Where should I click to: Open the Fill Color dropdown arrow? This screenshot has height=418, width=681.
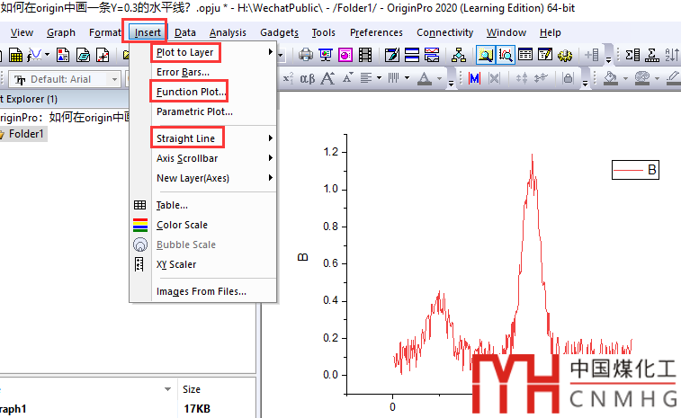[625, 78]
